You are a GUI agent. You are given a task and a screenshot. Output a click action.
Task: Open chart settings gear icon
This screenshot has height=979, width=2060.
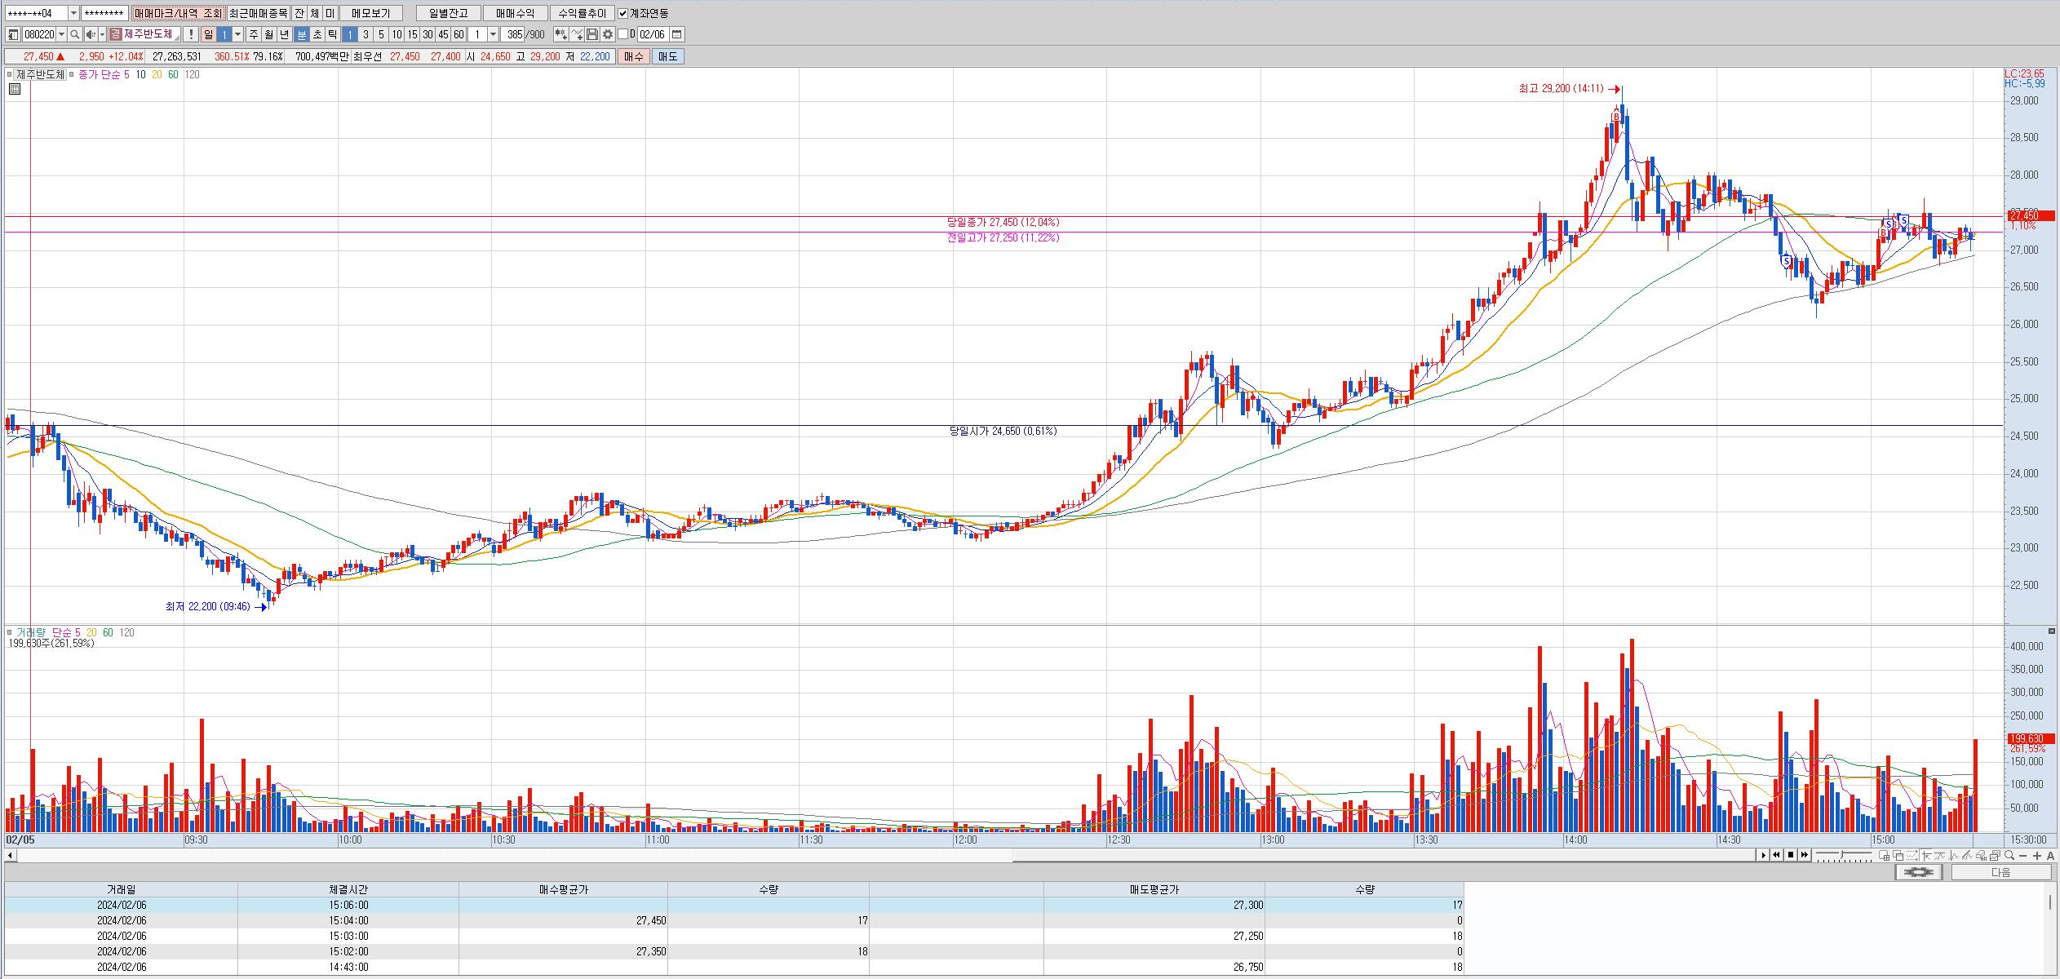[608, 34]
